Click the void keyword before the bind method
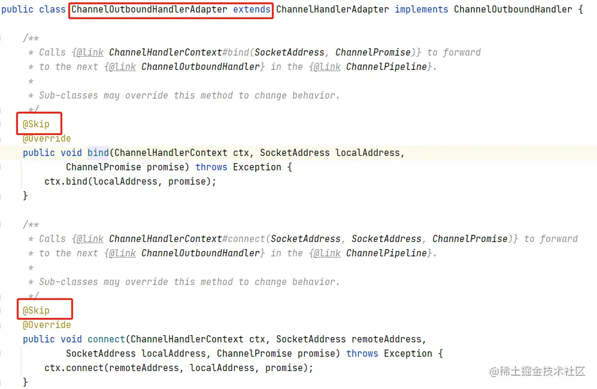 tap(71, 153)
